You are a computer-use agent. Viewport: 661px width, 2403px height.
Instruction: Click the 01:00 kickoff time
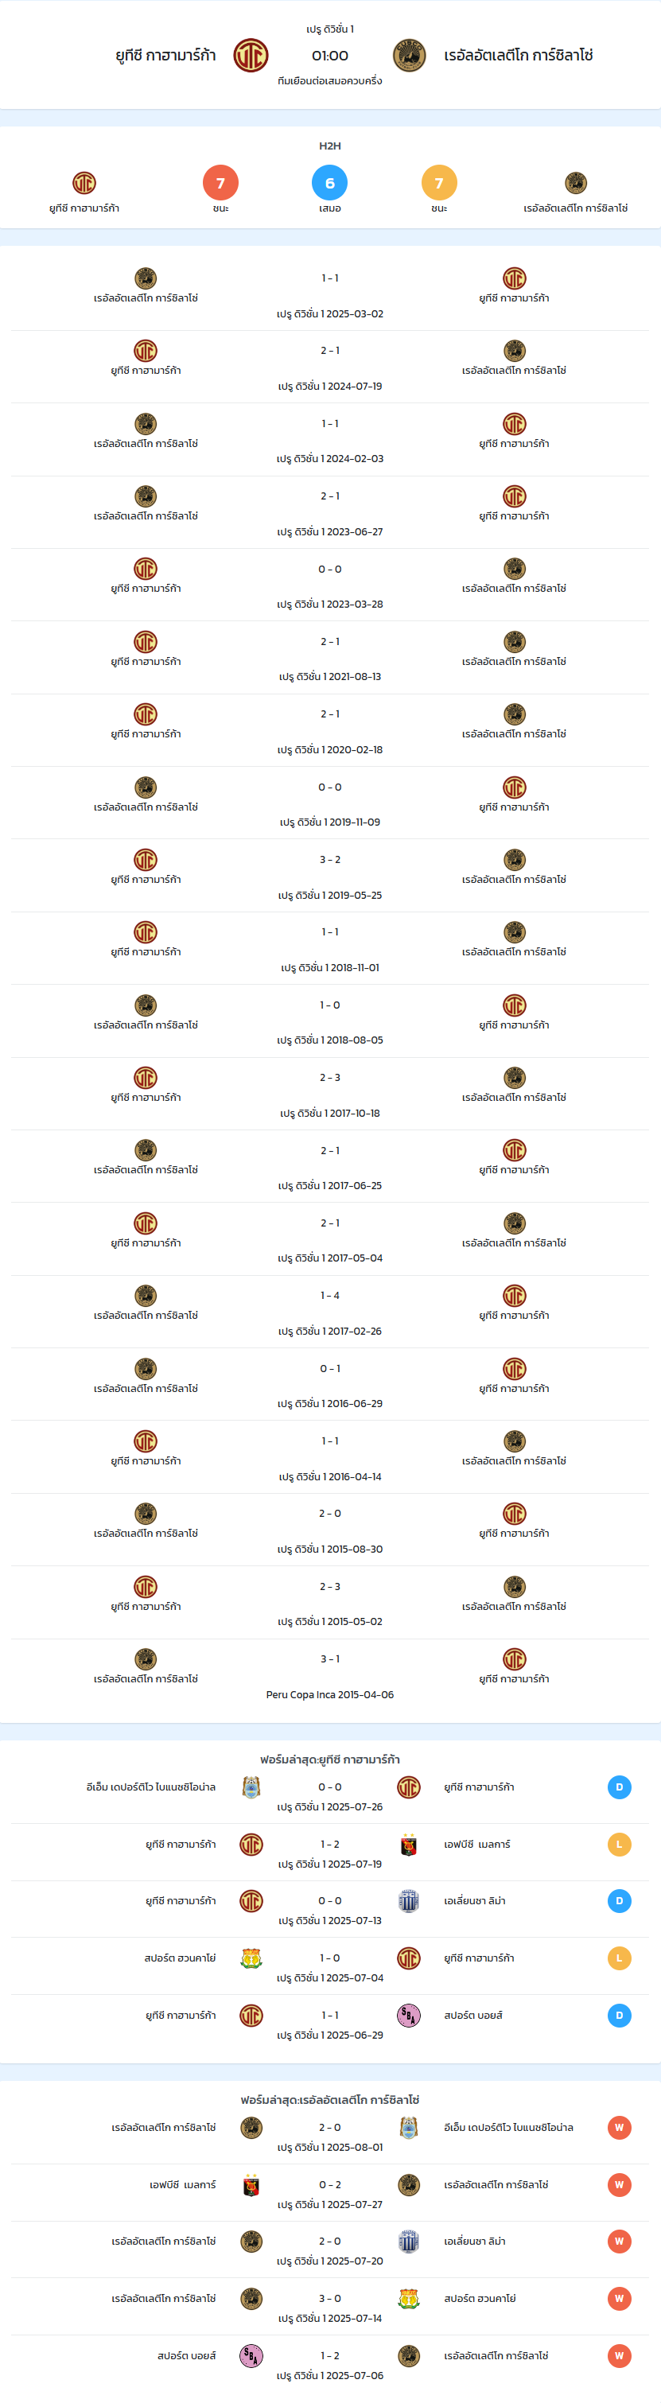pyautogui.click(x=330, y=56)
